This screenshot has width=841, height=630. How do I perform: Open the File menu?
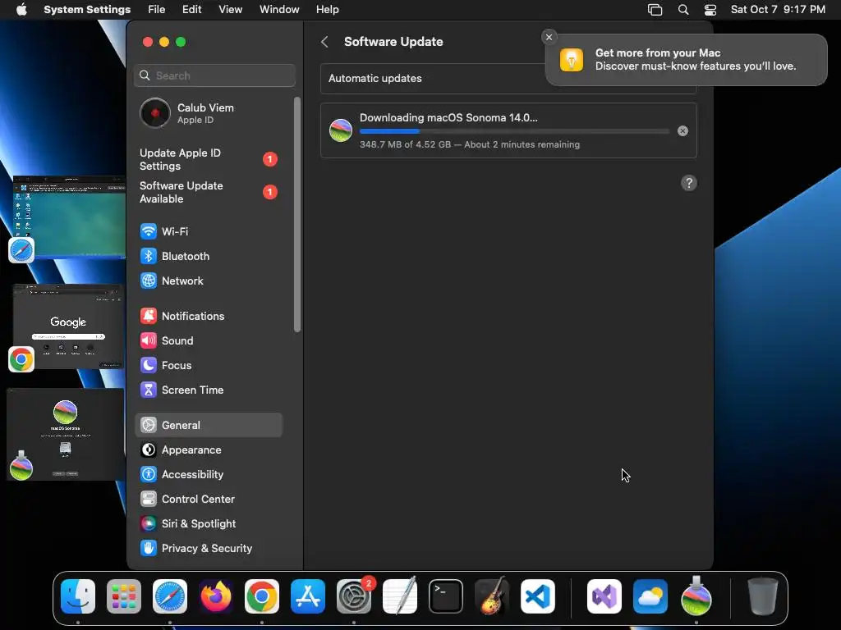point(157,10)
